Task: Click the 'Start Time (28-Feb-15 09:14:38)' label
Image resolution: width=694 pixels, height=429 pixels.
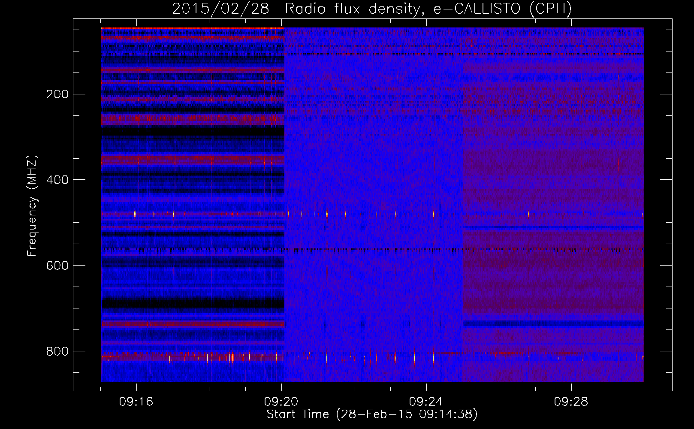Action: click(372, 414)
